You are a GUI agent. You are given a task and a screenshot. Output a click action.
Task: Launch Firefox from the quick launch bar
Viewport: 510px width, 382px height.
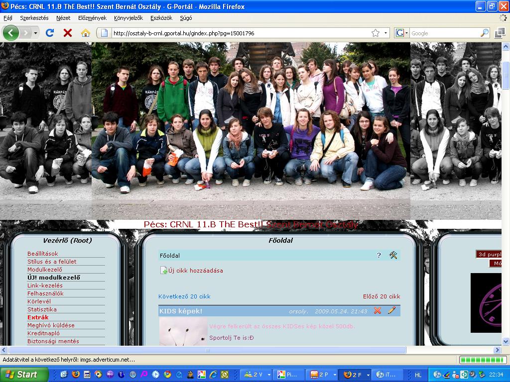[x=76, y=375]
